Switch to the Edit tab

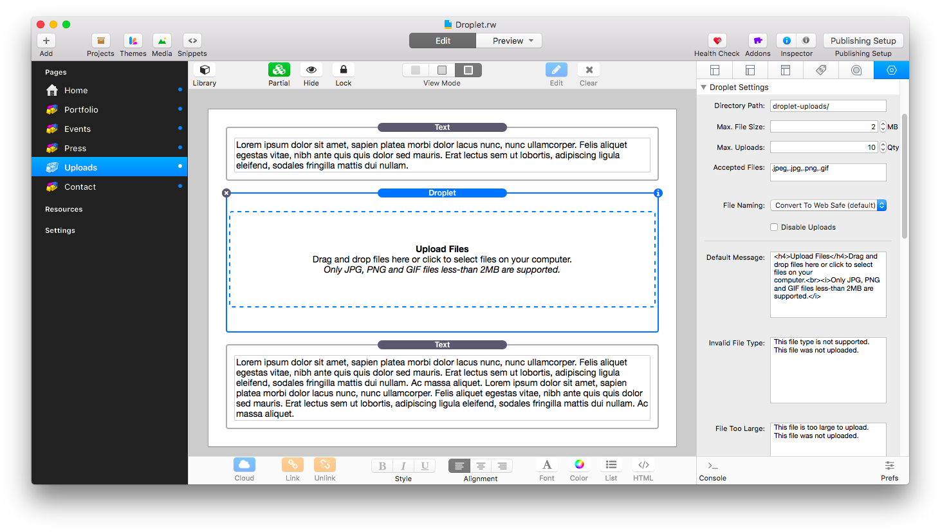point(443,41)
